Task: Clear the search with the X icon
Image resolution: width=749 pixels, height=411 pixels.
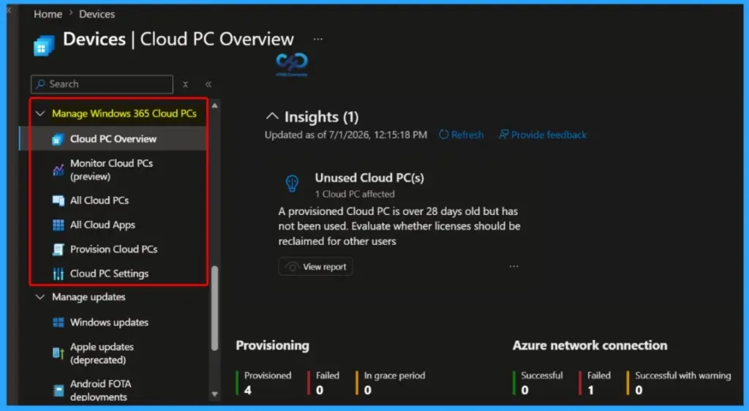Action: tap(185, 85)
